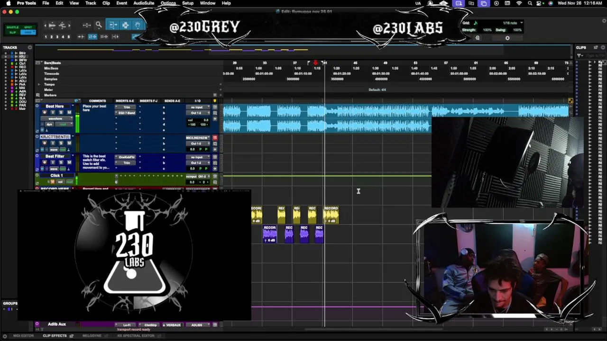Click the green grid note-value icon
This screenshot has height=341, width=607.
tap(475, 23)
